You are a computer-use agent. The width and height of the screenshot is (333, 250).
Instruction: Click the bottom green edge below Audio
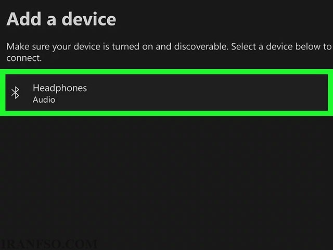pyautogui.click(x=166, y=114)
